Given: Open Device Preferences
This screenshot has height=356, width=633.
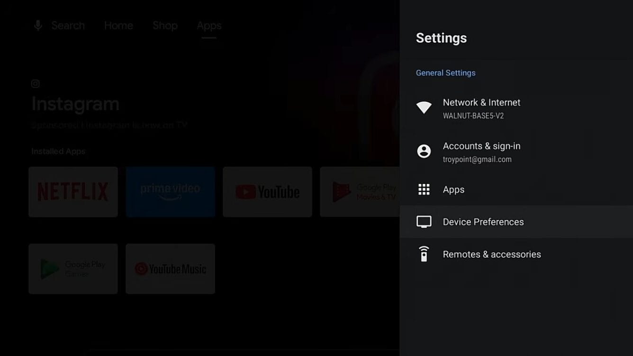Looking at the screenshot, I should 516,222.
